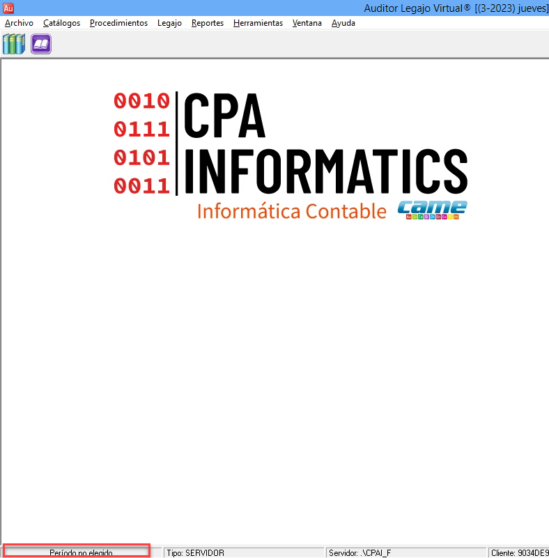Click the 'Tipo: SERVIDOR' status entry
The image size is (549, 558).
[243, 552]
